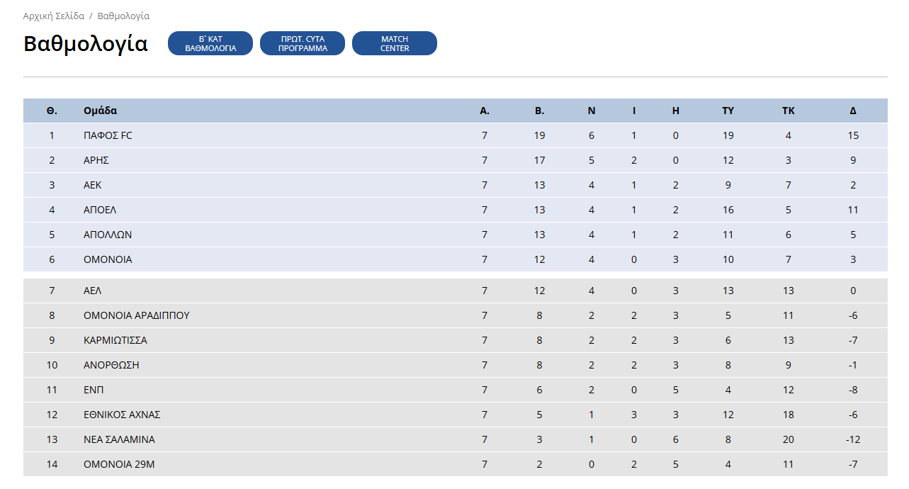
Task: Click on ΑΝΟΡΘΩΣΗ team name
Action: (111, 365)
